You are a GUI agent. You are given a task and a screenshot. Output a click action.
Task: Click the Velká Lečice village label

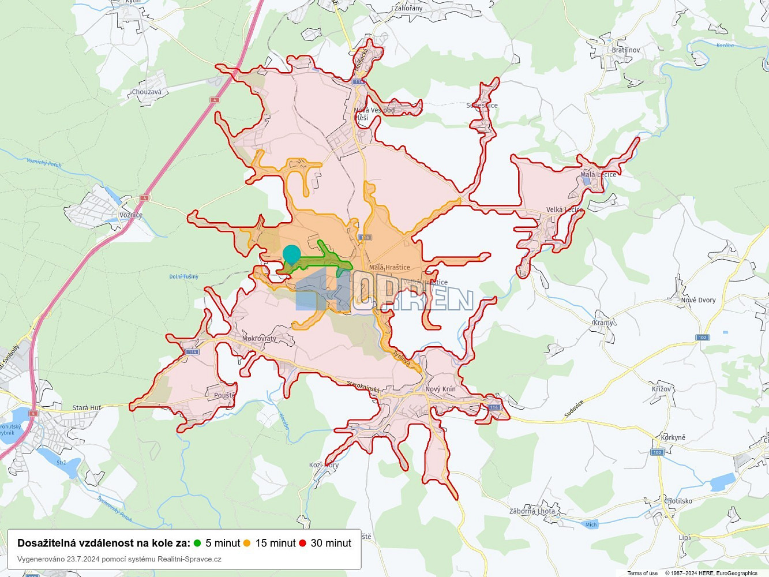point(564,209)
